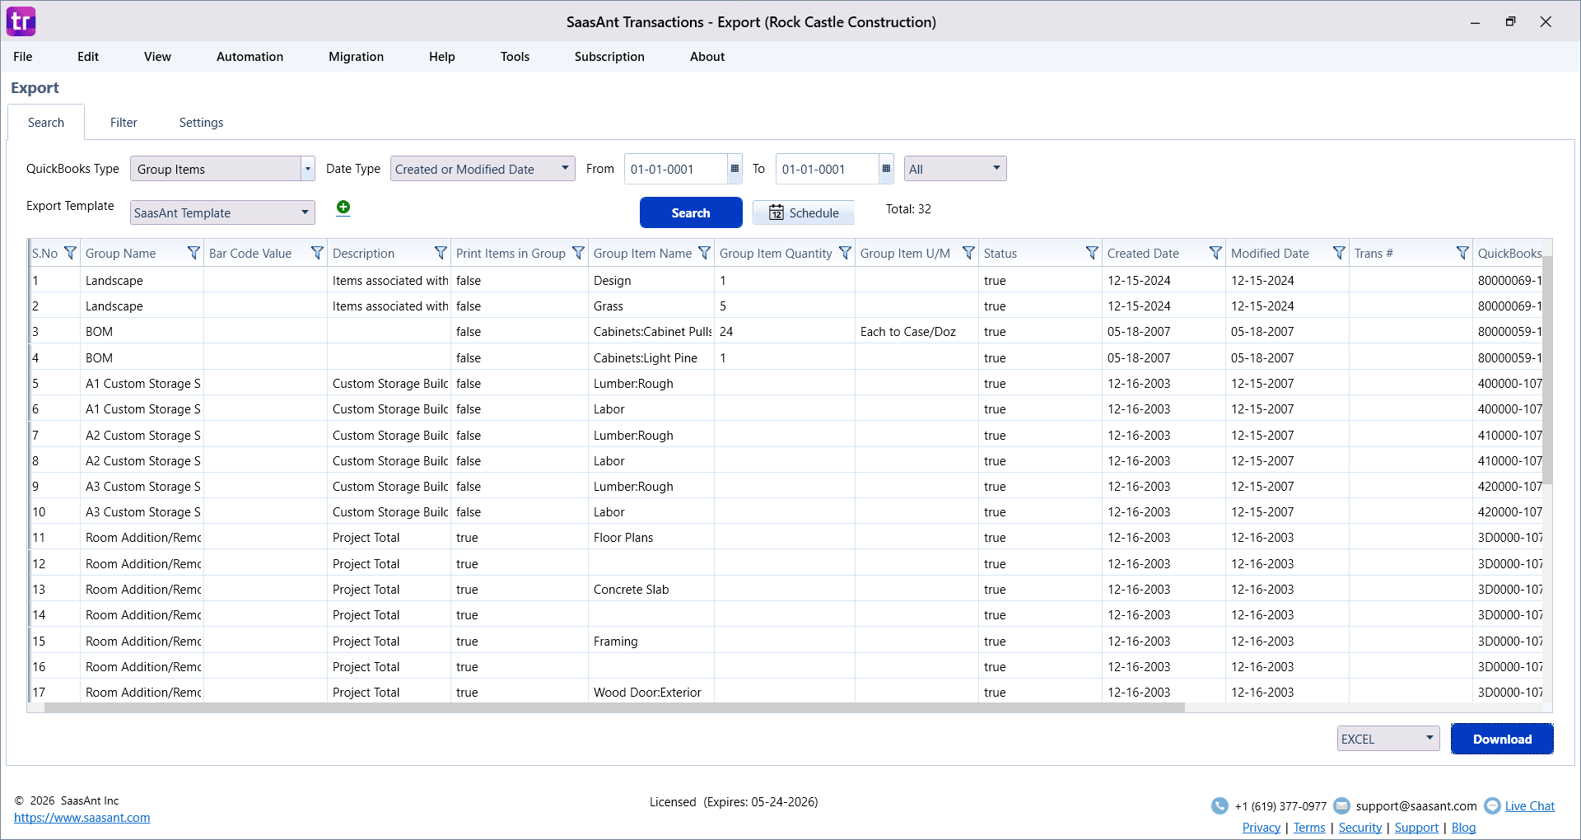Open the To date calendar picker
1581x840 pixels.
(886, 169)
